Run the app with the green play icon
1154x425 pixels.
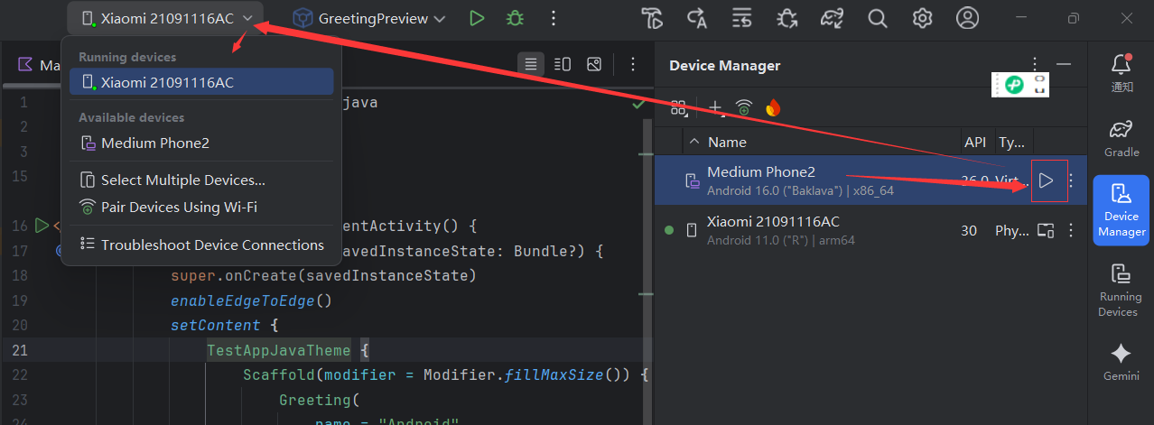(477, 18)
